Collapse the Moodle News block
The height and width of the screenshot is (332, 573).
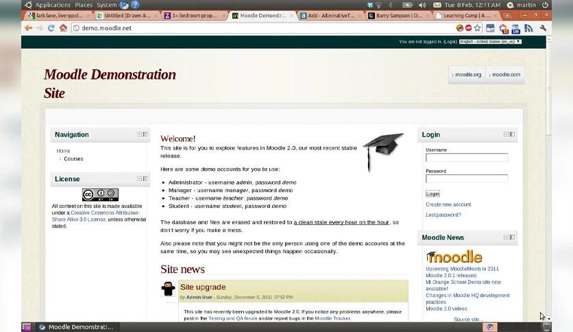coord(506,237)
